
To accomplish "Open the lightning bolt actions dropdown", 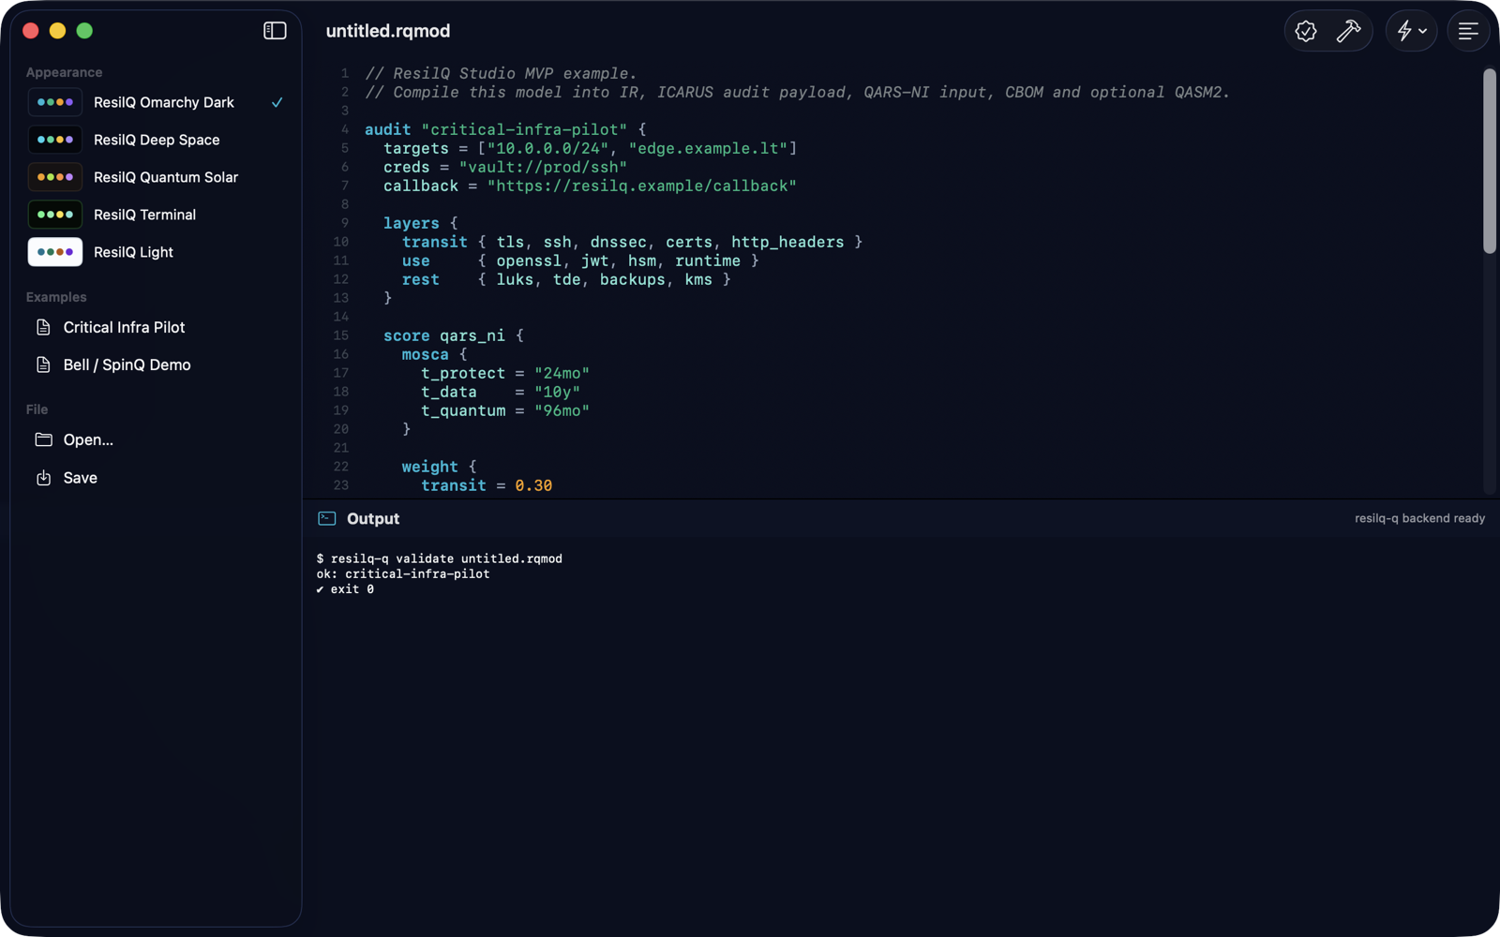I will tap(1411, 31).
